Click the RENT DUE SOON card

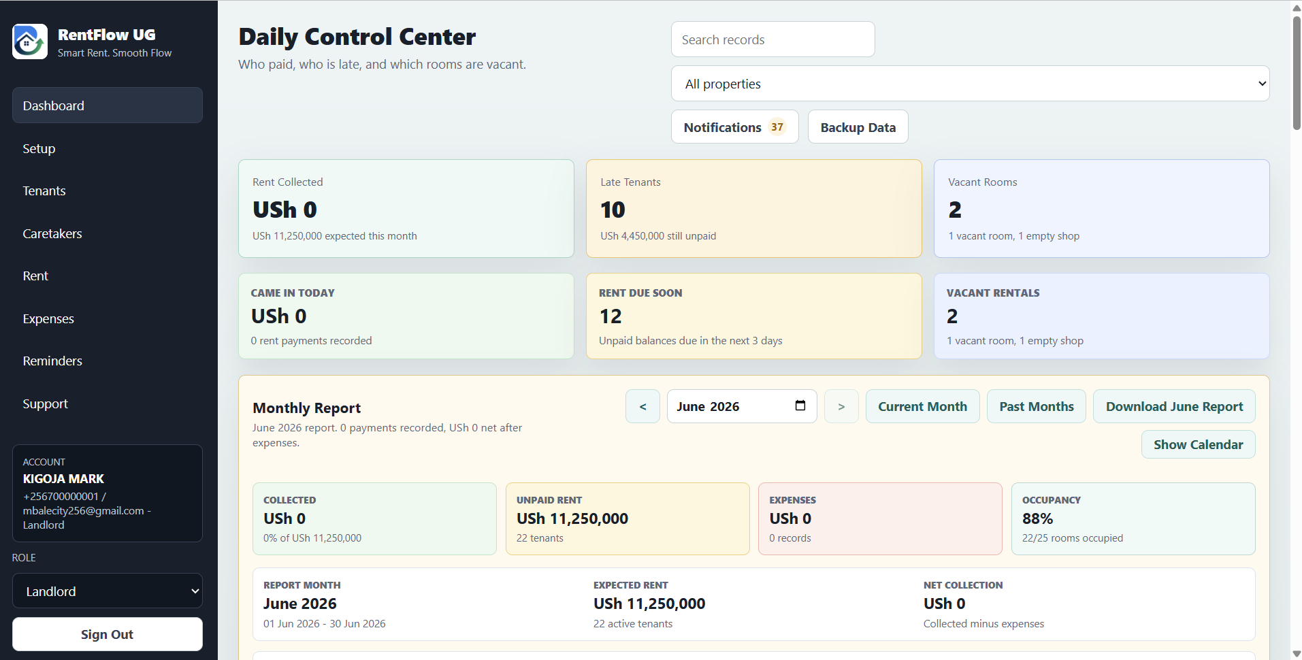(754, 316)
